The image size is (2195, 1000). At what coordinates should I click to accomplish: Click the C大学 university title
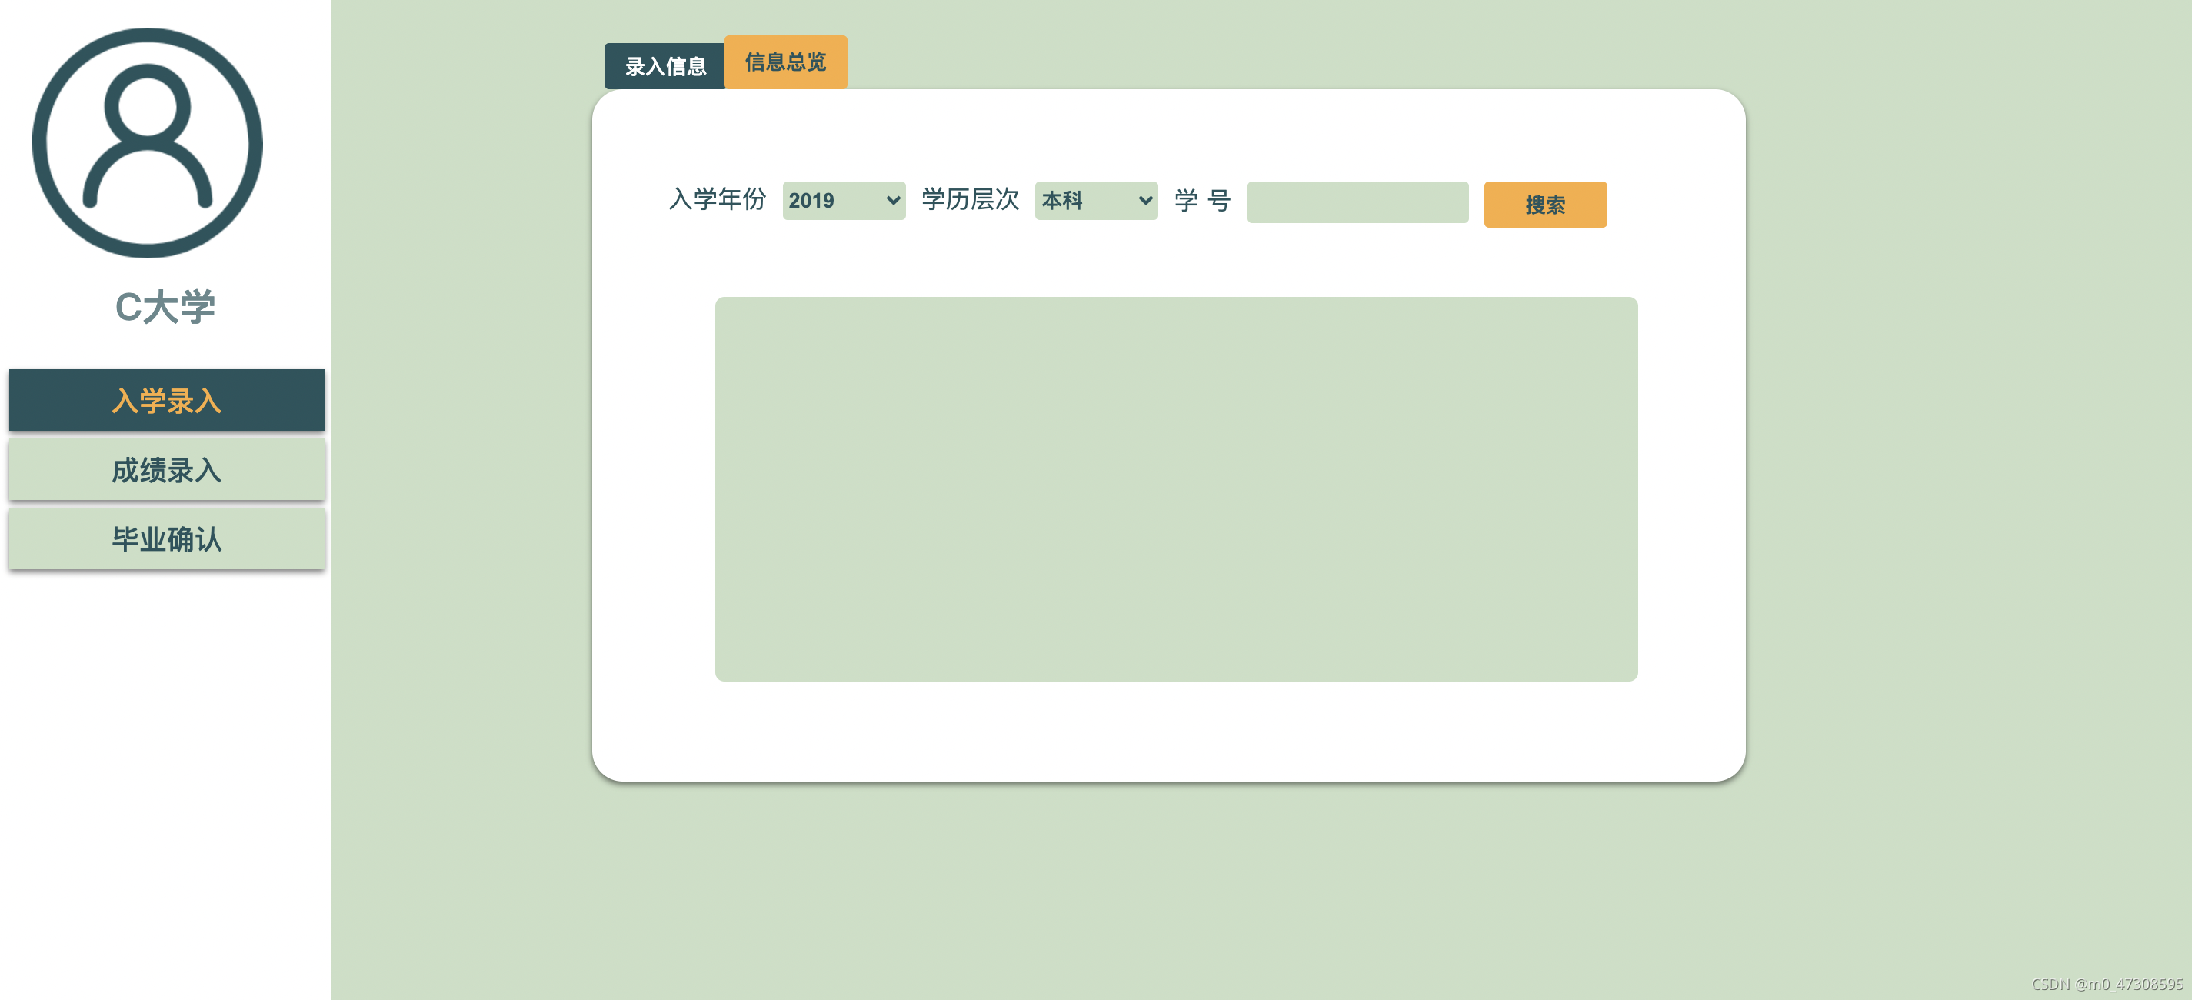coord(165,307)
